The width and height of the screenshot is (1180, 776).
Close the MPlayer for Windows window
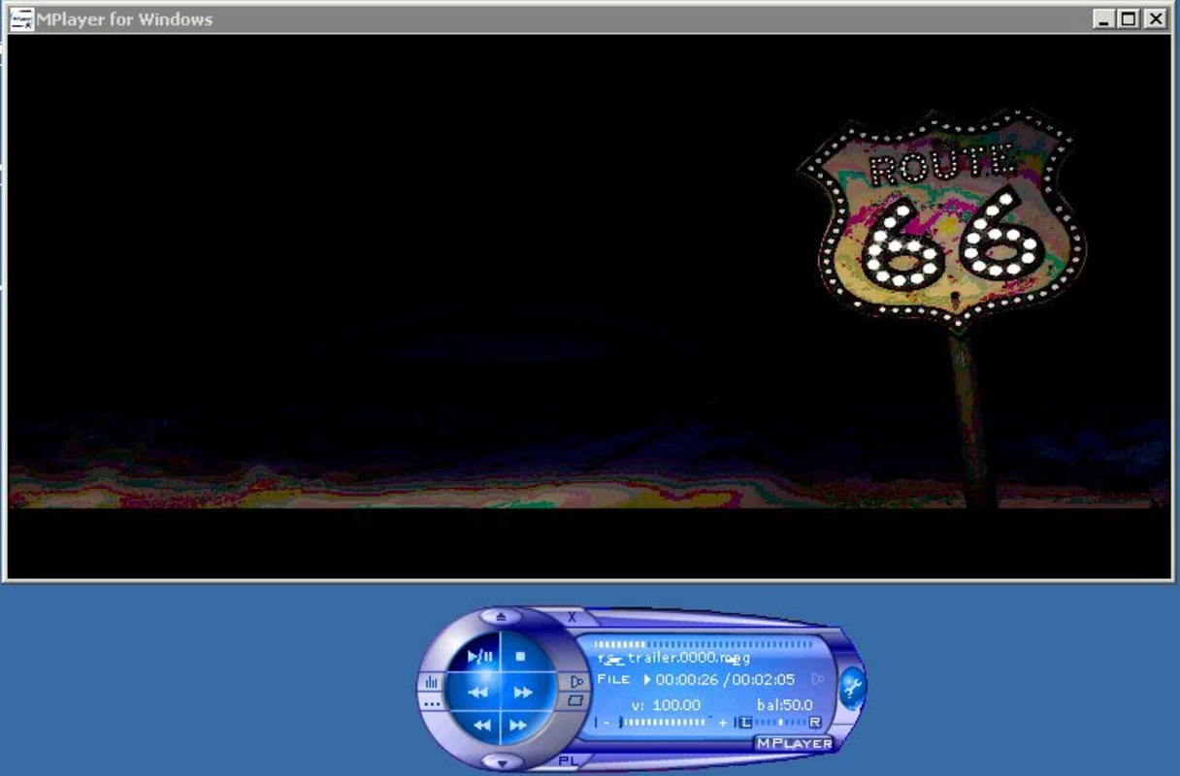(x=1155, y=18)
